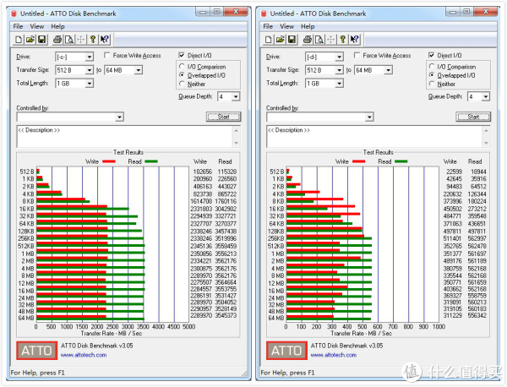Select I/O Comparison radio, left window

point(182,66)
